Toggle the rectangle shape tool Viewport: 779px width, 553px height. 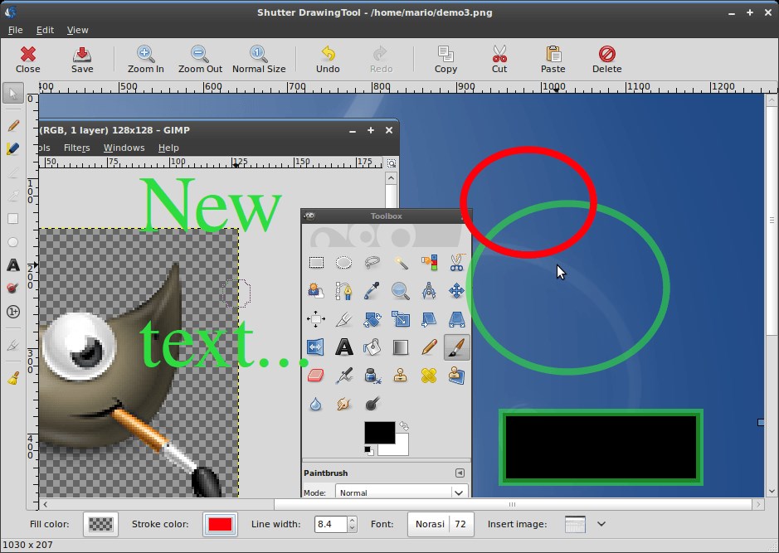[x=13, y=219]
